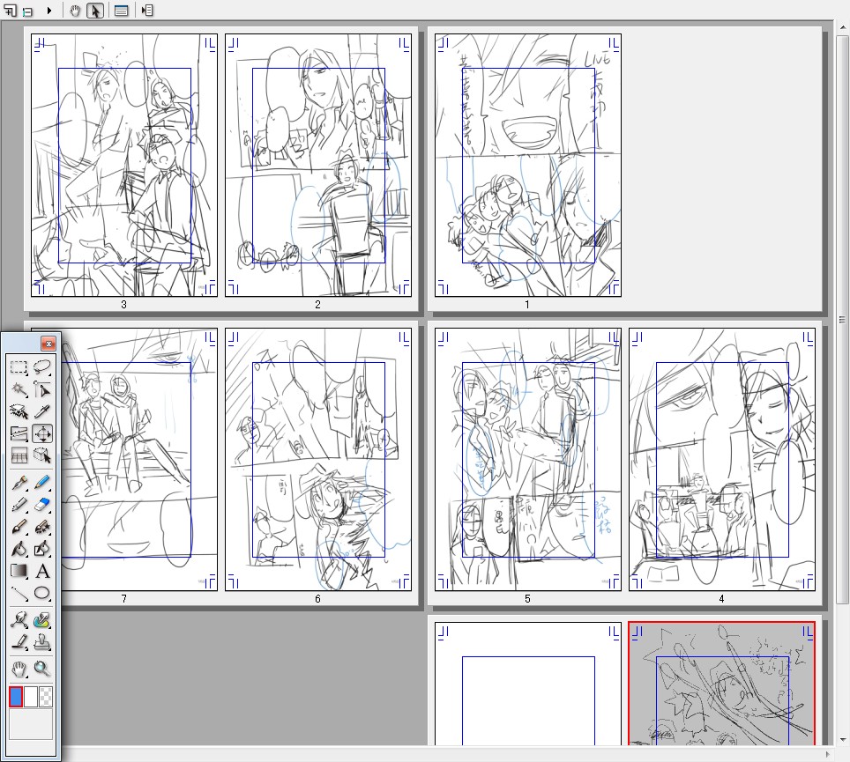Select the Pattern Brush tool
Image resolution: width=850 pixels, height=762 pixels.
click(42, 527)
